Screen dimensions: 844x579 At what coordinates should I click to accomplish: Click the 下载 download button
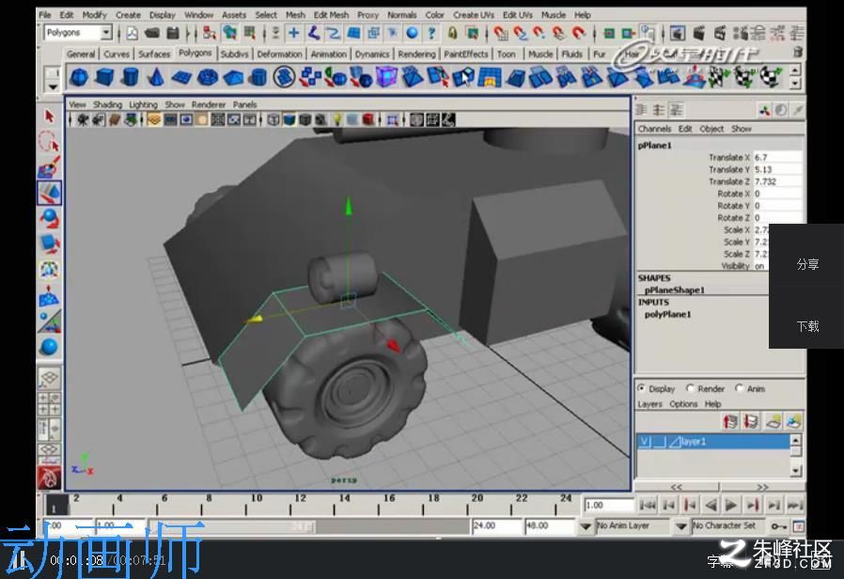(x=807, y=326)
